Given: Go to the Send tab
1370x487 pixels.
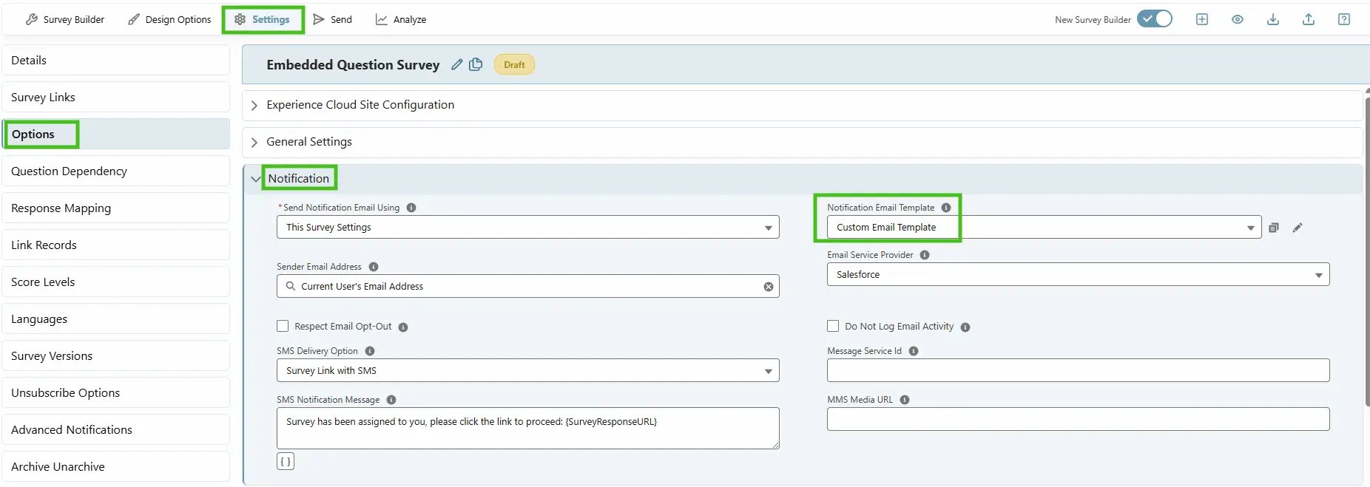Looking at the screenshot, I should point(332,19).
